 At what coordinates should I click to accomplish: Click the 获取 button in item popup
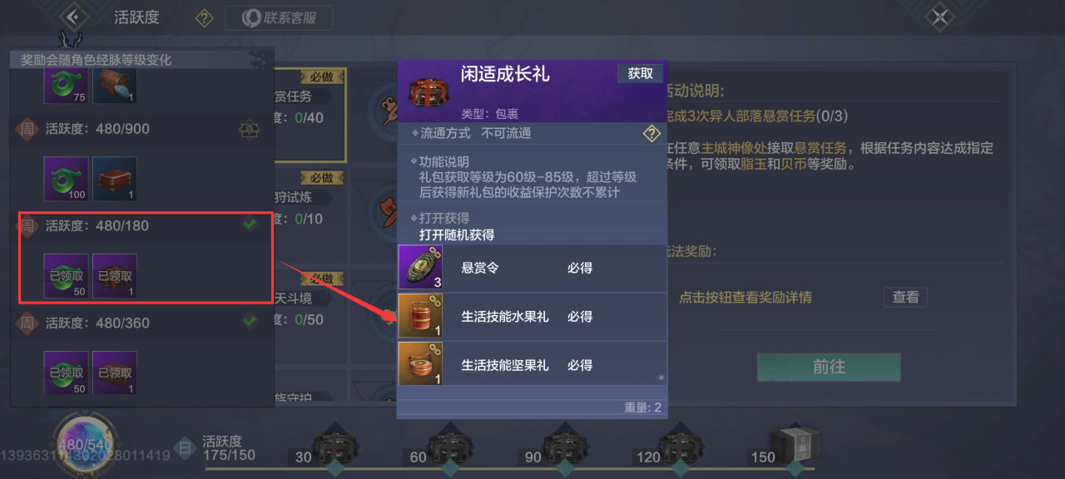(x=640, y=73)
